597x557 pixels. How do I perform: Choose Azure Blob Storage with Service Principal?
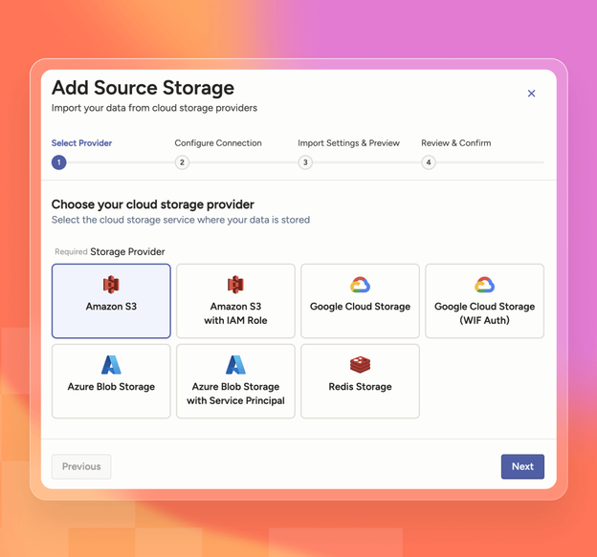235,381
